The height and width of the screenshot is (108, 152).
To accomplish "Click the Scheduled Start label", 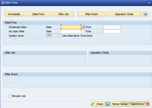I will (x=18, y=27).
